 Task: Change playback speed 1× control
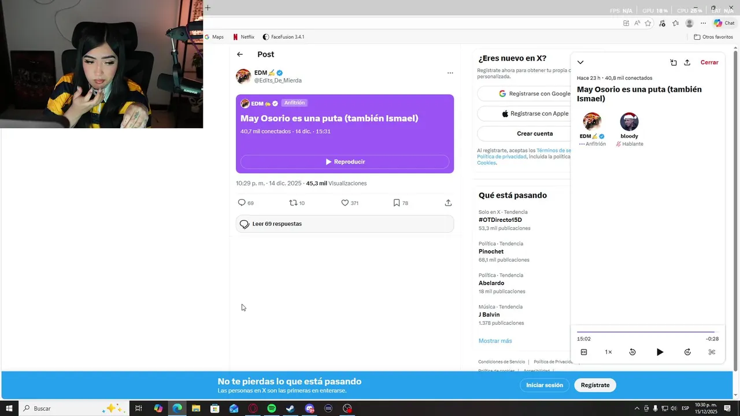pos(608,352)
